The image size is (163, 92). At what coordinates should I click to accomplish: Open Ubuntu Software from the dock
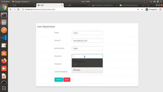pos(4,53)
